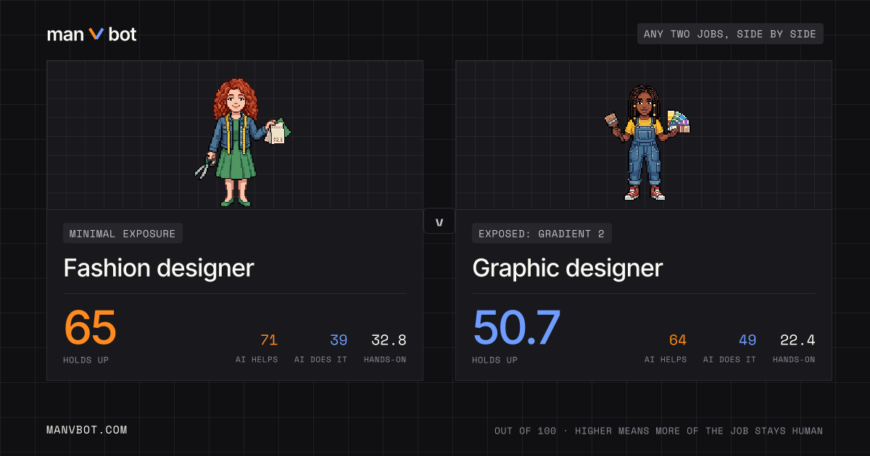The height and width of the screenshot is (456, 870).
Task: Click the Hands-On value 22.4
Action: click(797, 340)
